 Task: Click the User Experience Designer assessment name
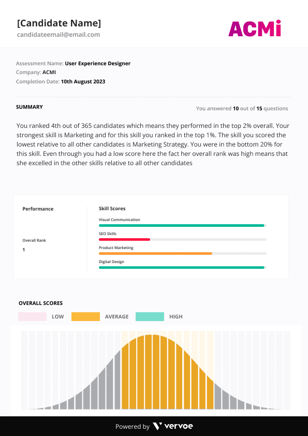pos(97,63)
